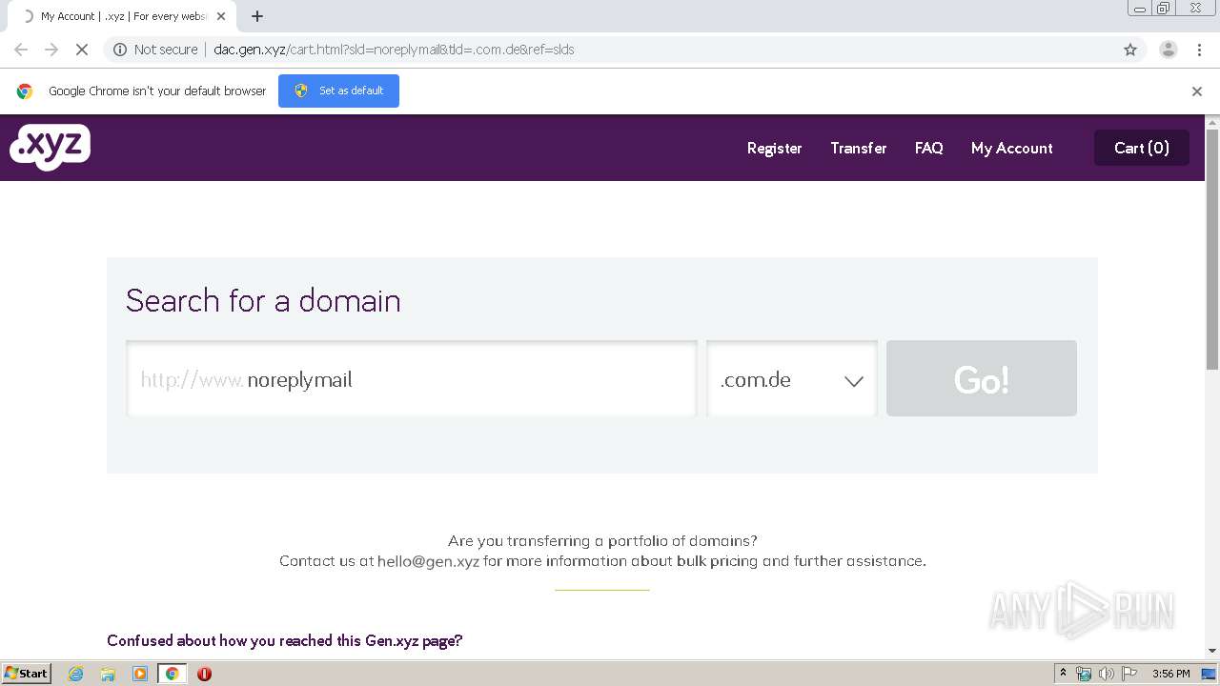Viewport: 1220px width, 686px height.
Task: Set Chrome as default browser
Action: click(338, 91)
